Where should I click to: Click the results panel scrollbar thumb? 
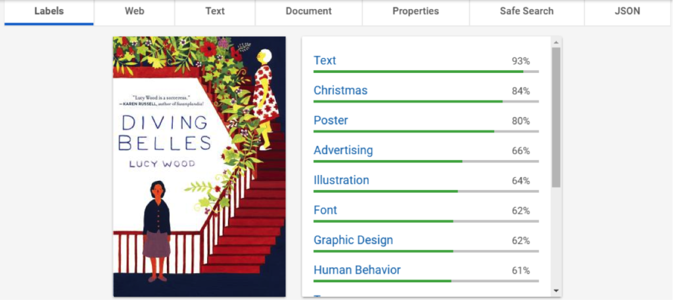556,116
